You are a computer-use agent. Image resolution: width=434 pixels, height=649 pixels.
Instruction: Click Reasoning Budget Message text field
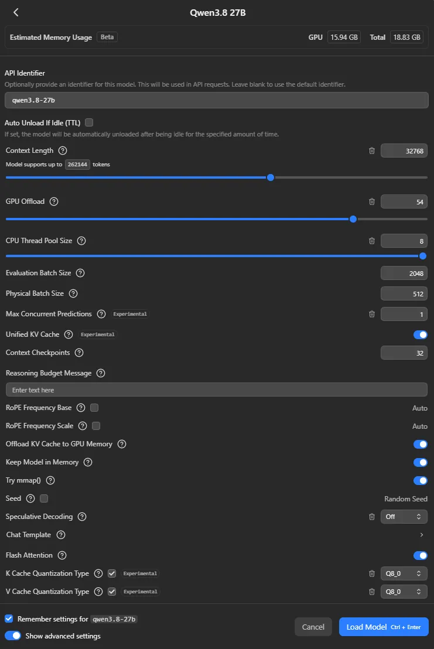pyautogui.click(x=216, y=390)
